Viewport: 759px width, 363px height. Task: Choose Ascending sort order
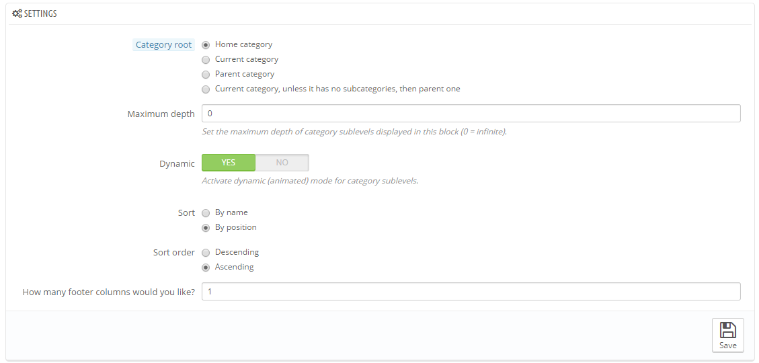tap(206, 267)
